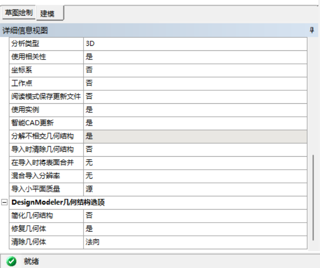This screenshot has width=320, height=268.
Task: Change the 在导入时将表面合并 value
Action: [x=196, y=163]
